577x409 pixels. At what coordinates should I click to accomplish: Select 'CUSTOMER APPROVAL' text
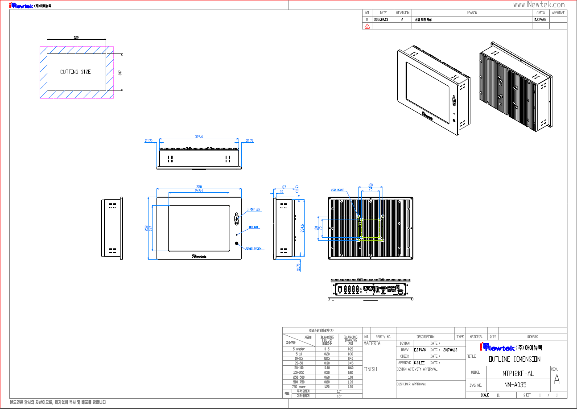pos(411,384)
